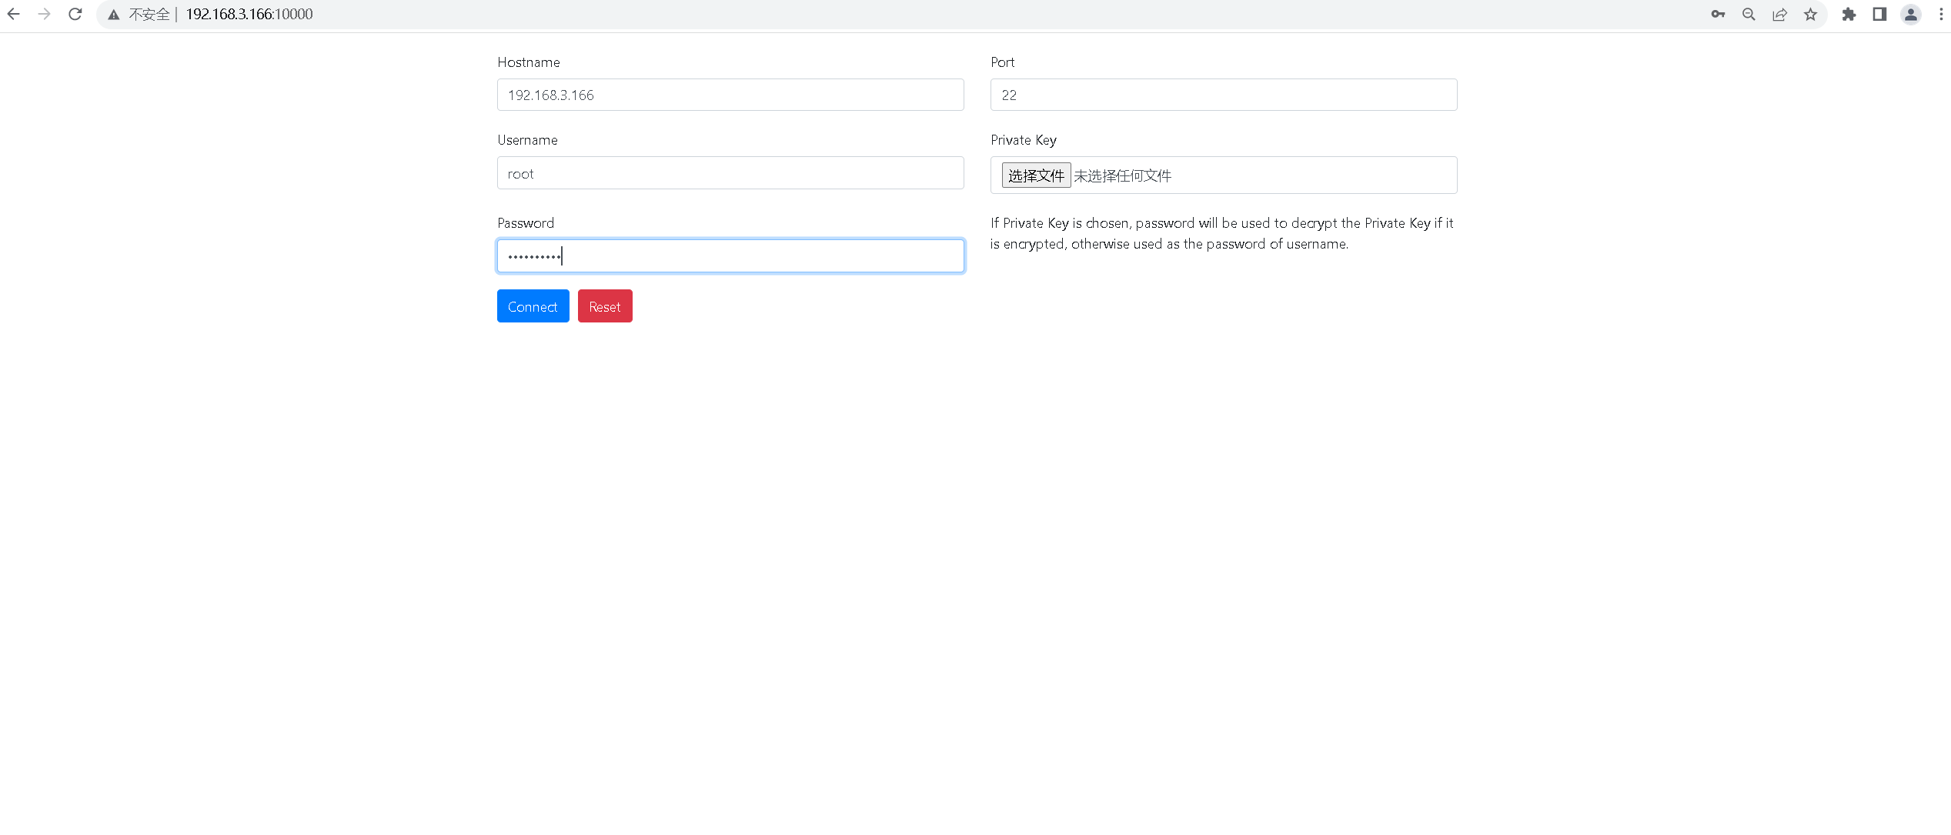Click the Port input field
Image resolution: width=1951 pixels, height=835 pixels.
[x=1223, y=95]
